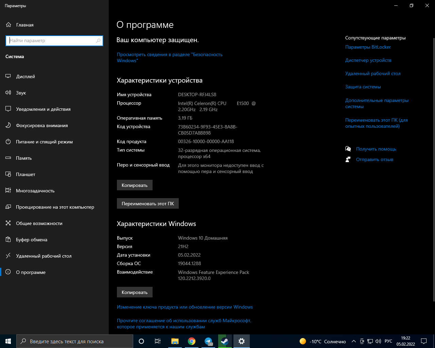The image size is (435, 348).
Task: Click the Display monitor icon
Action: pyautogui.click(x=8, y=76)
